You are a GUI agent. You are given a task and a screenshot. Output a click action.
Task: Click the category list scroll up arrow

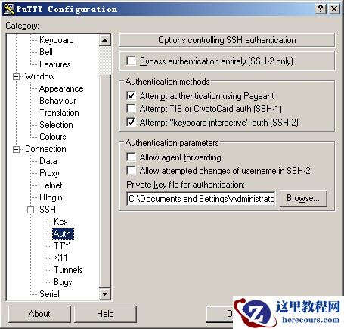(104, 40)
